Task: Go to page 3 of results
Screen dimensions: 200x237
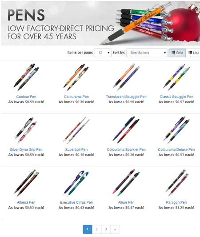Action: 106,229
